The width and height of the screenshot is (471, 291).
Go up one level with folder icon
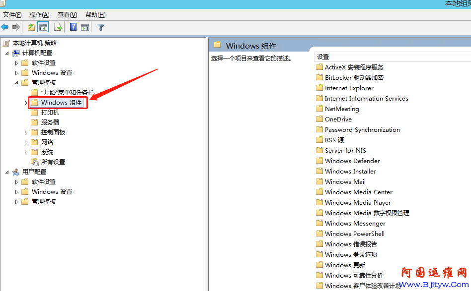click(x=31, y=27)
